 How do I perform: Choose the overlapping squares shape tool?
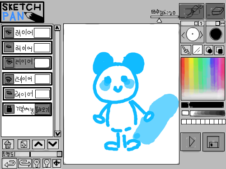pos(219,50)
